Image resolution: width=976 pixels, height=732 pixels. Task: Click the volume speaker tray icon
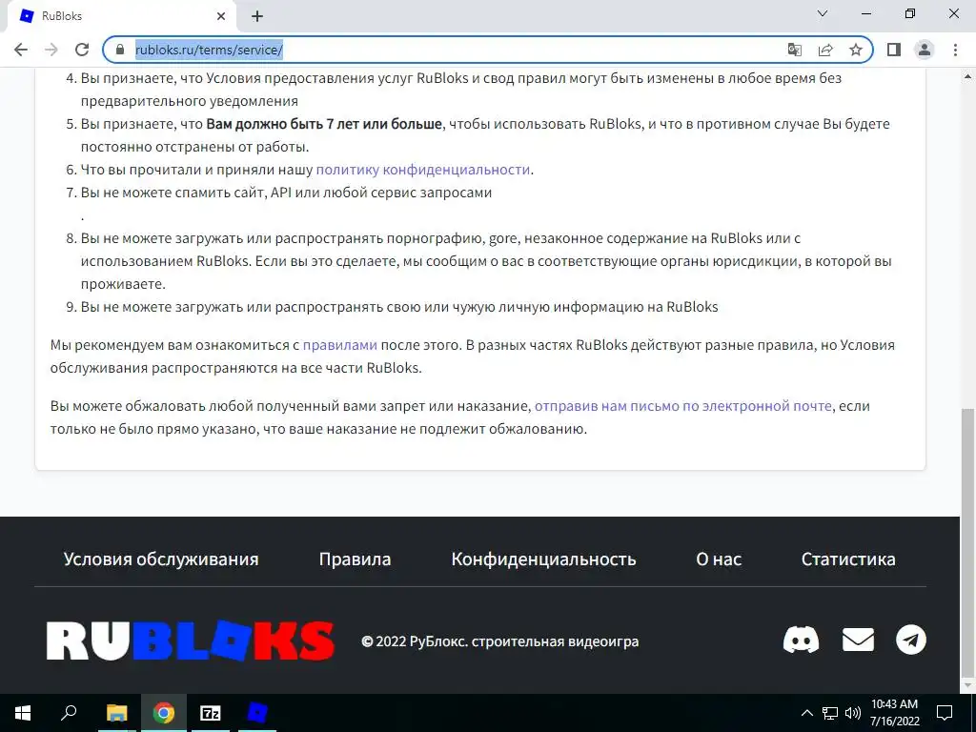[853, 713]
